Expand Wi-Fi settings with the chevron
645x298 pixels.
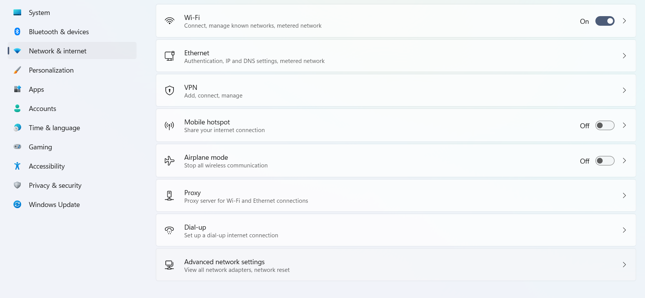point(624,21)
